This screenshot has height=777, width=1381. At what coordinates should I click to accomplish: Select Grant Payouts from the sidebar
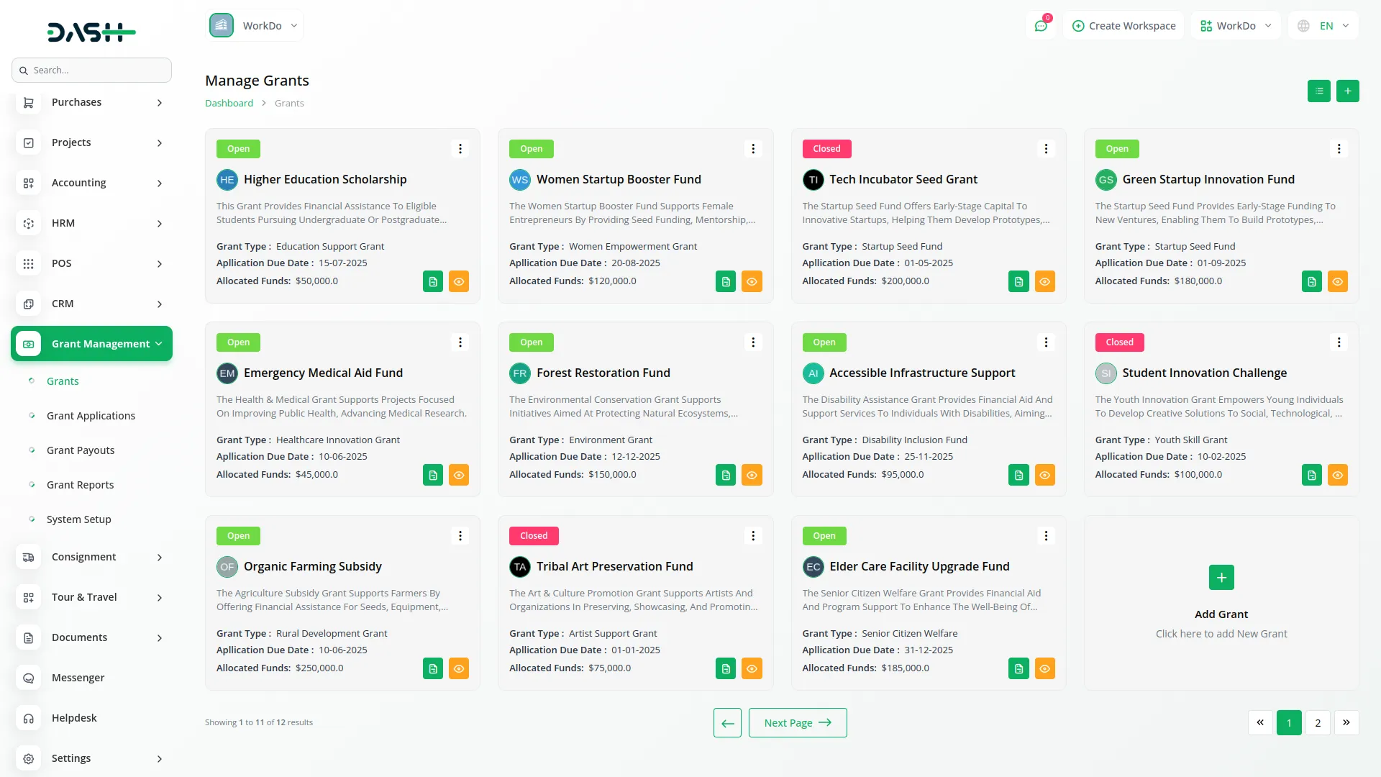click(x=81, y=450)
